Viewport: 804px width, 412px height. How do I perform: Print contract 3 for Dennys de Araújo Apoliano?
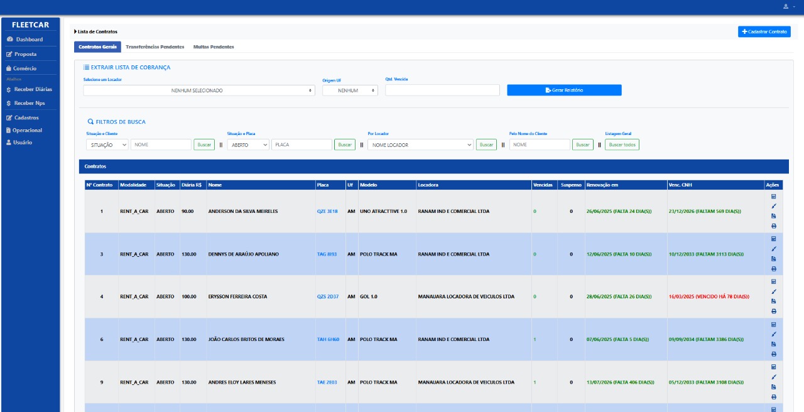point(773,269)
